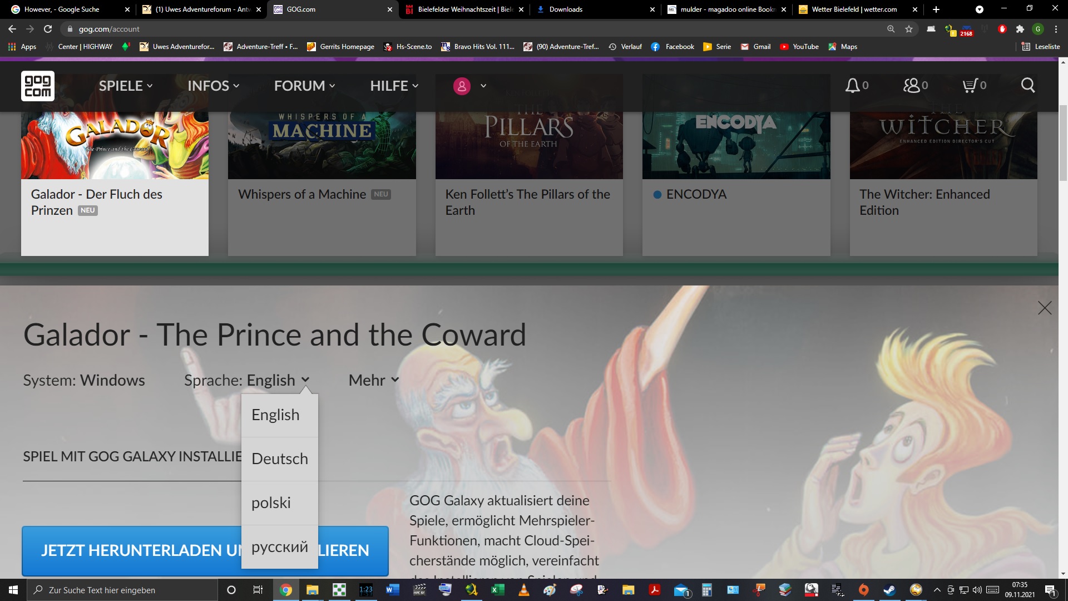The height and width of the screenshot is (601, 1068).
Task: Click the search magnifier icon in GOG header
Action: tap(1028, 86)
